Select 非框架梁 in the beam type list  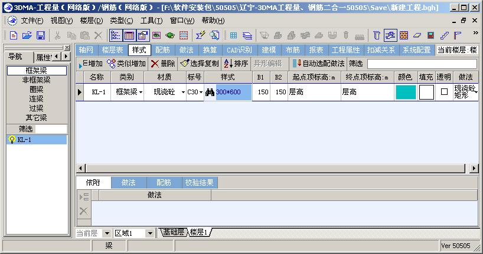tap(37, 80)
